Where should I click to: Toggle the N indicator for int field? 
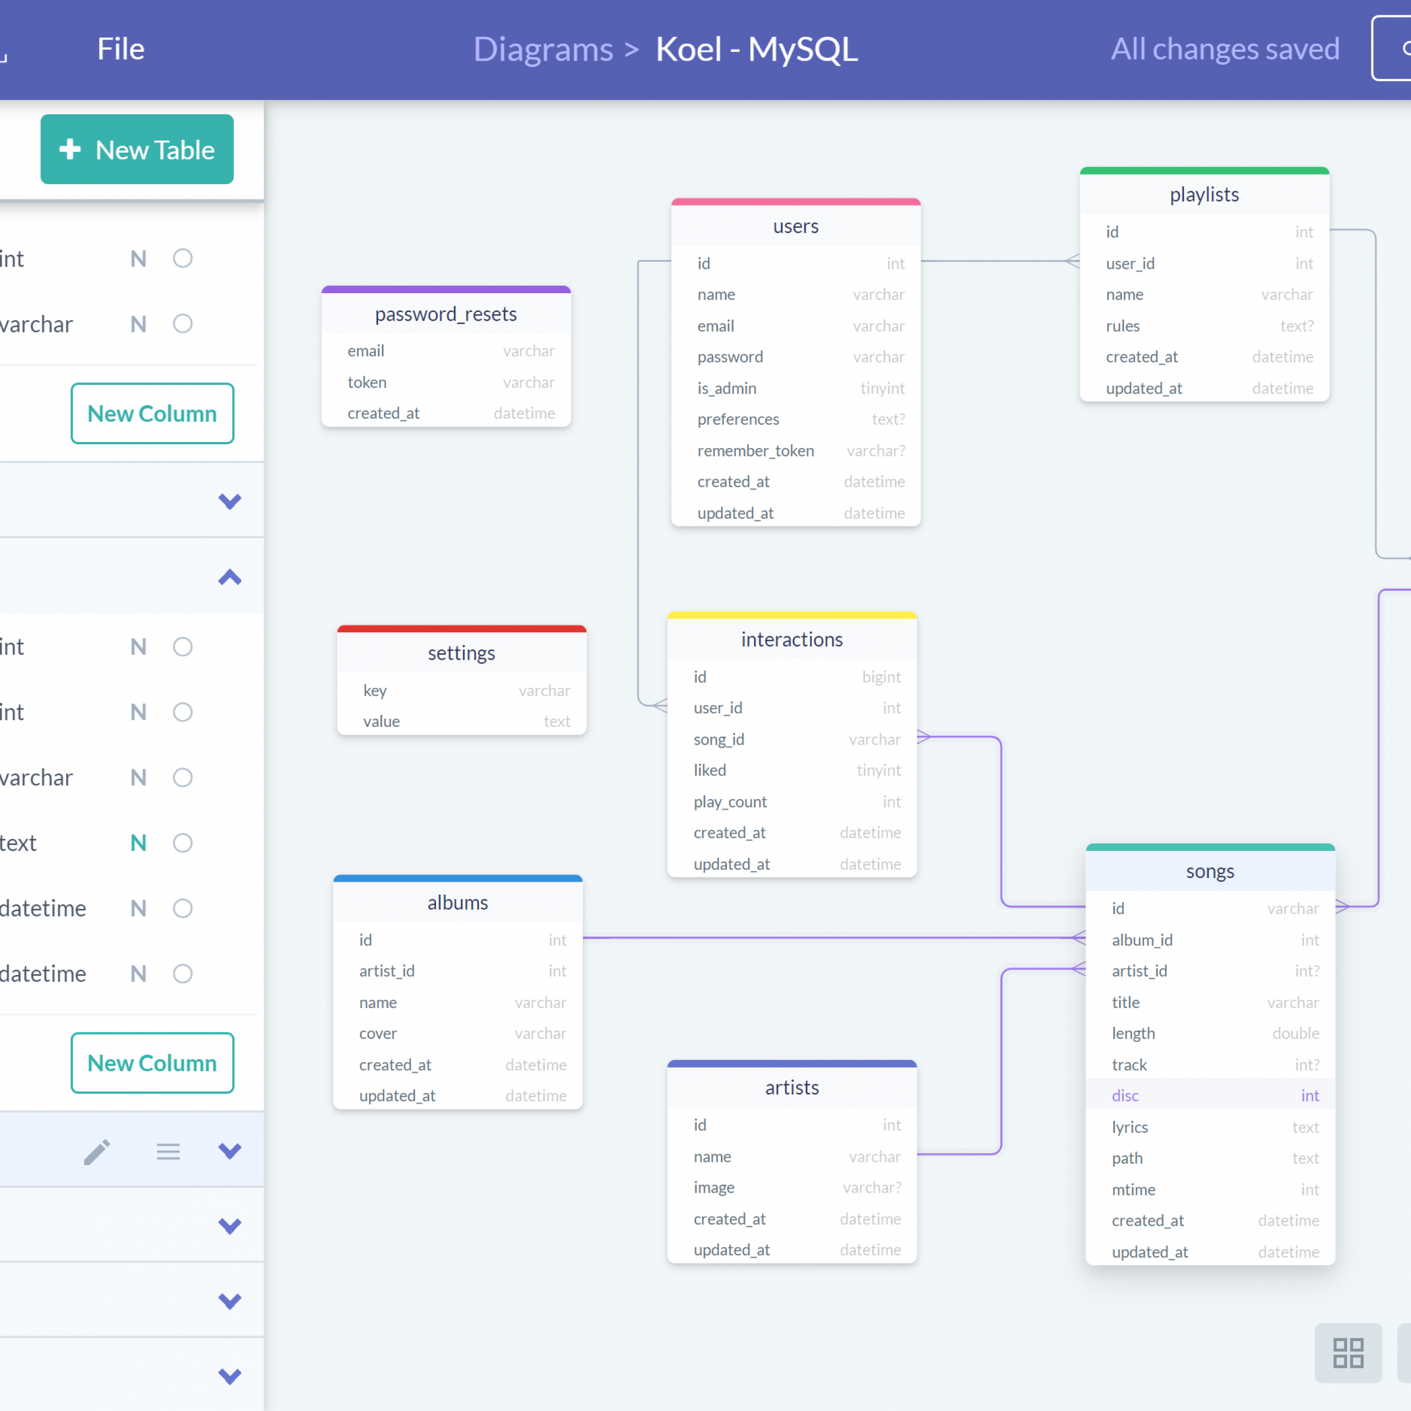pyautogui.click(x=138, y=258)
